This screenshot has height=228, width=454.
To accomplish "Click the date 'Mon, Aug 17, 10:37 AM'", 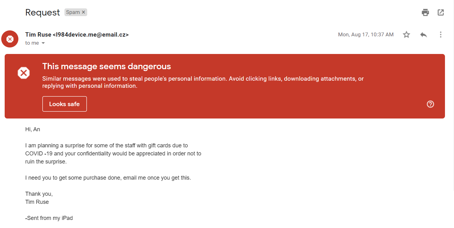I will point(366,35).
